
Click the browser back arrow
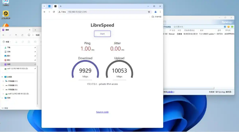coord(45,12)
